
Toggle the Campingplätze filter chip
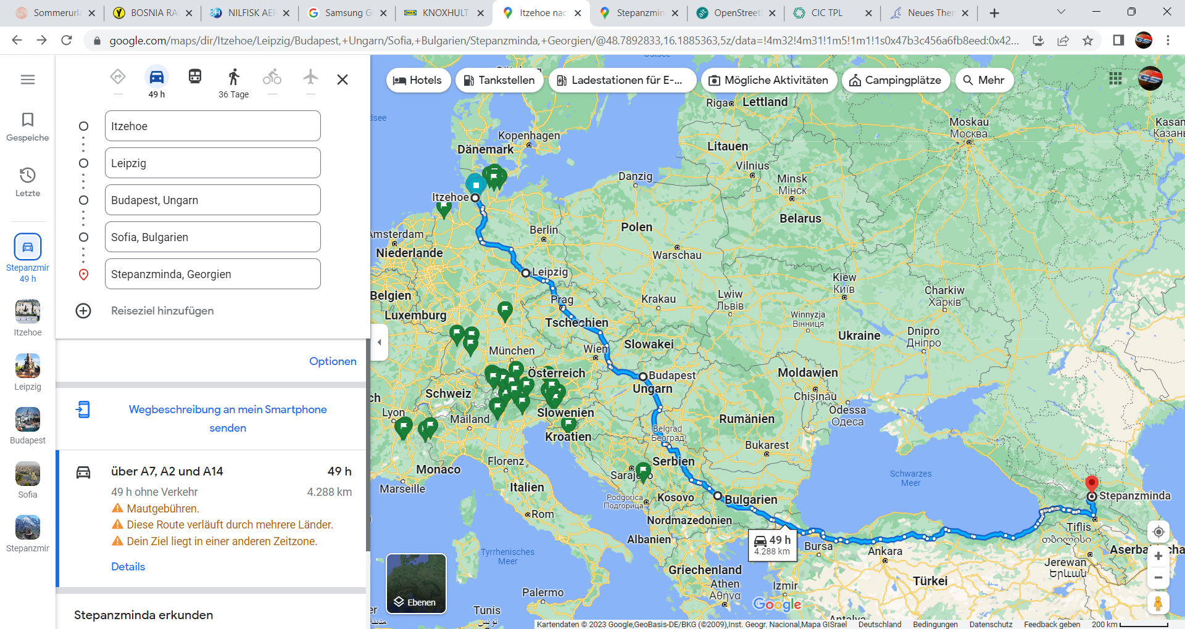click(896, 80)
